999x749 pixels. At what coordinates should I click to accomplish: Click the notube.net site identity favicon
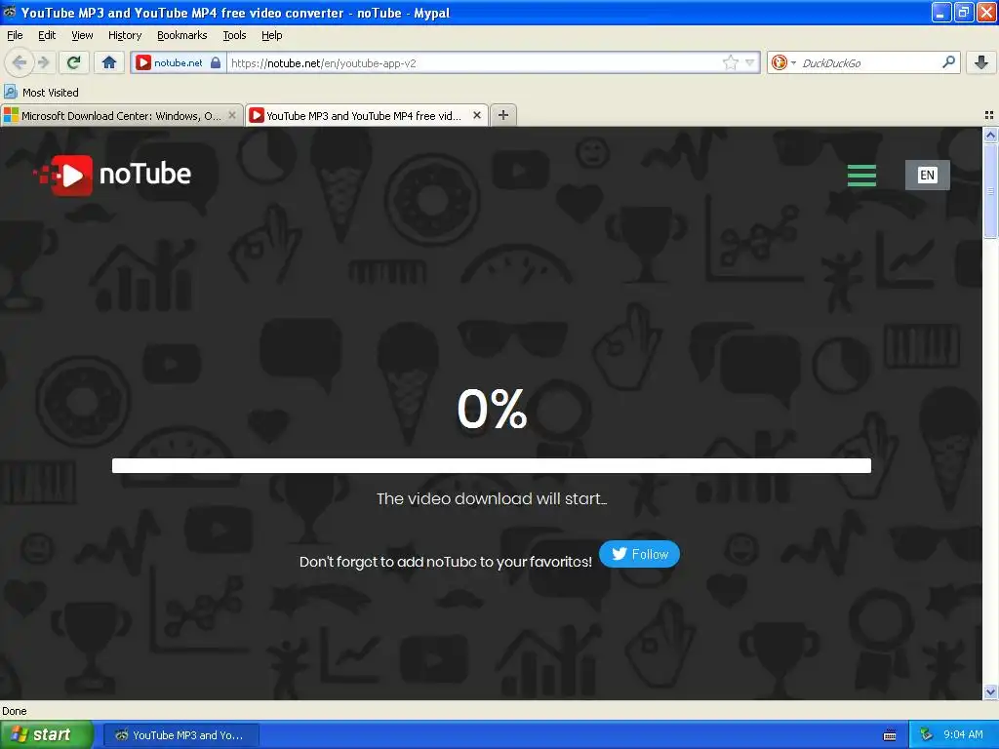143,62
